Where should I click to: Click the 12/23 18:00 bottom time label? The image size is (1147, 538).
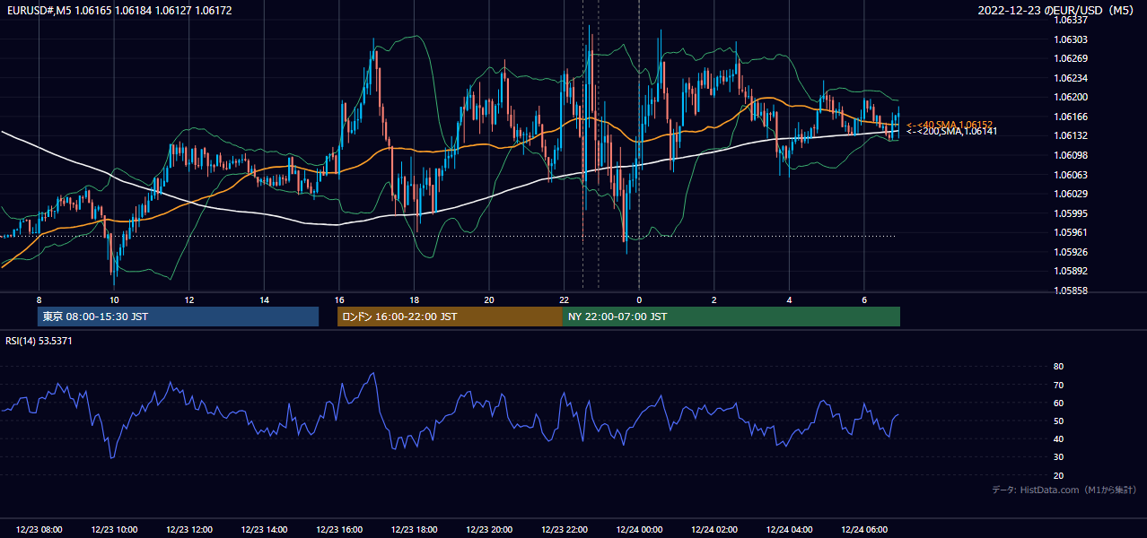click(414, 530)
